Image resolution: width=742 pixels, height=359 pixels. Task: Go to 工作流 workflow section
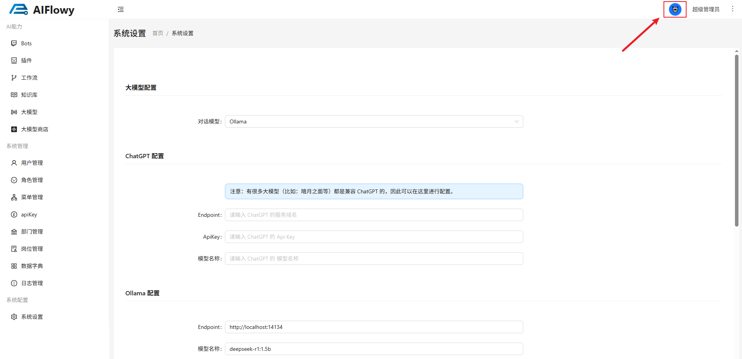pos(29,78)
